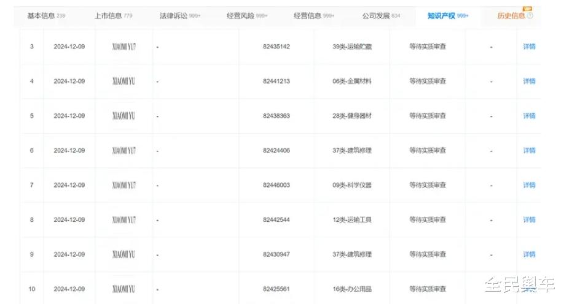This screenshot has width=564, height=304.
Task: Open the 历史信息 tab
Action: click(x=511, y=16)
